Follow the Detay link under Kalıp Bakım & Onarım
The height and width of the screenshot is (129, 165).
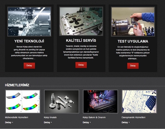point(87,122)
